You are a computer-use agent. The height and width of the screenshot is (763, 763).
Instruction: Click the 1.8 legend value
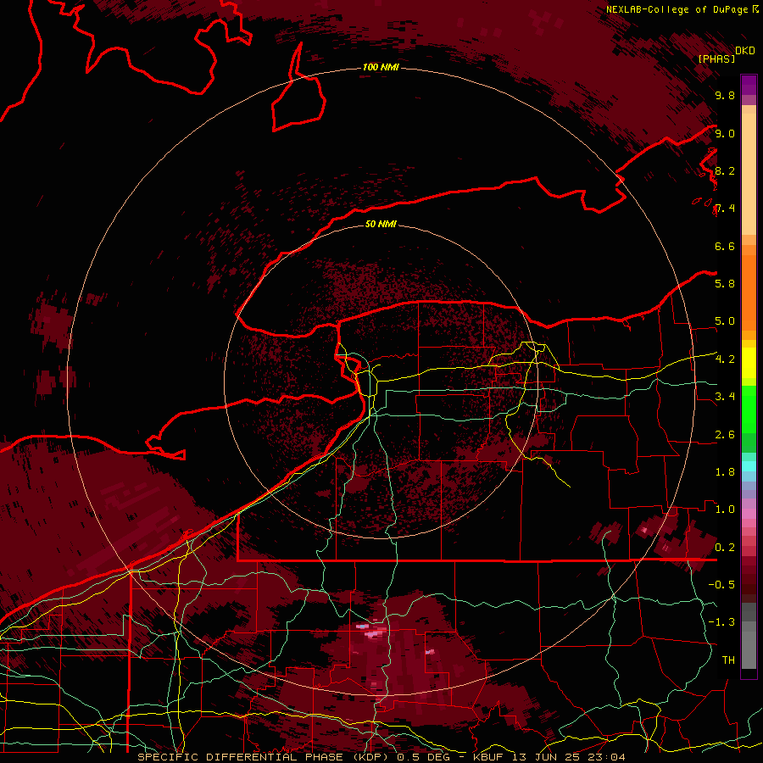[x=725, y=472]
